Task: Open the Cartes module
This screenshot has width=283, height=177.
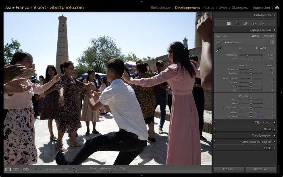Action: [209, 8]
